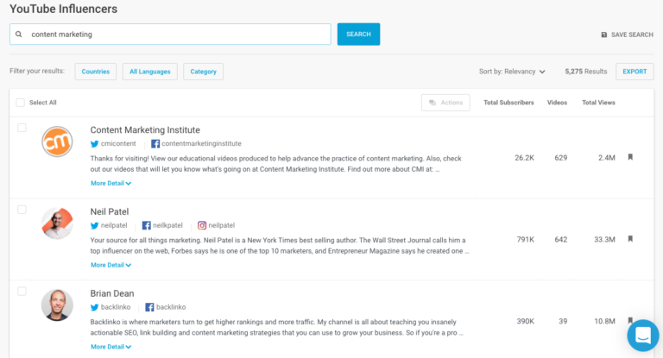The width and height of the screenshot is (663, 358).
Task: Click Neil Patel's Instagram profile icon
Action: pyautogui.click(x=202, y=225)
